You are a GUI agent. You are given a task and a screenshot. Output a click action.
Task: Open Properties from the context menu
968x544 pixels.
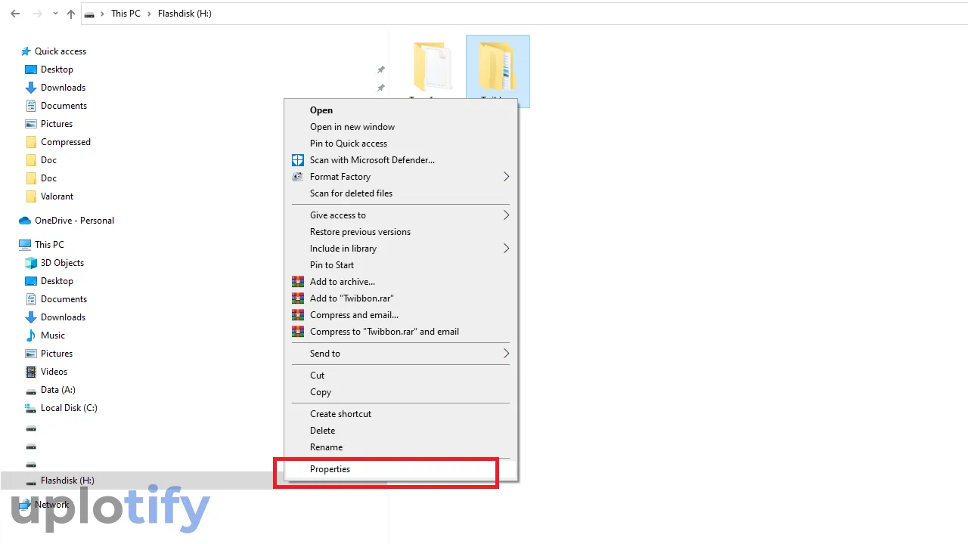point(330,469)
